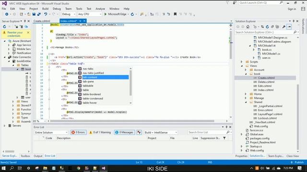Screen dimensions: 307x172
Task: Select LayoutPage1.cshtml file
Action: (270, 114)
